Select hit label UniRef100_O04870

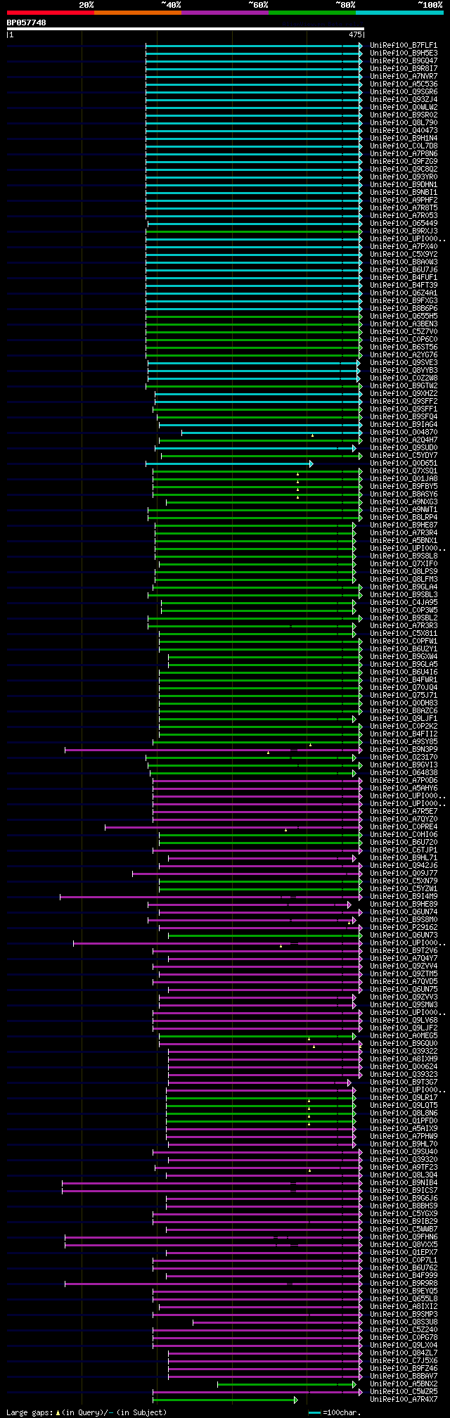(404, 432)
